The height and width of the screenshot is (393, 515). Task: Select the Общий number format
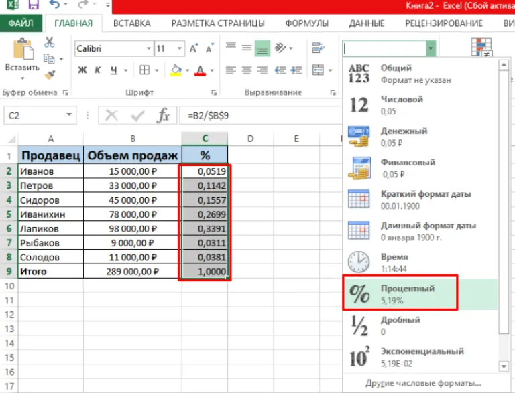pyautogui.click(x=420, y=74)
